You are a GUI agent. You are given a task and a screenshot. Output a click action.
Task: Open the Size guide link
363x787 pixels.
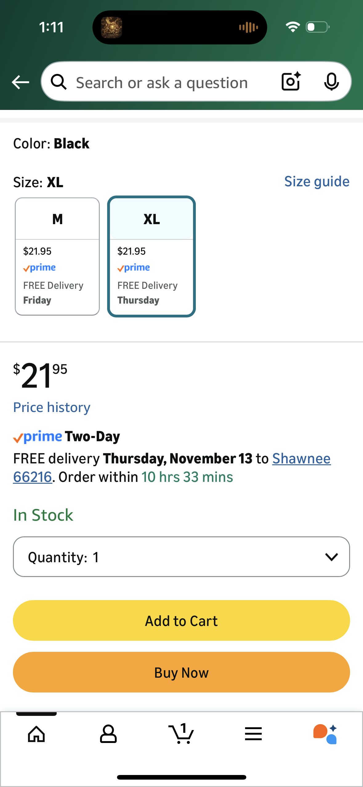pos(317,182)
